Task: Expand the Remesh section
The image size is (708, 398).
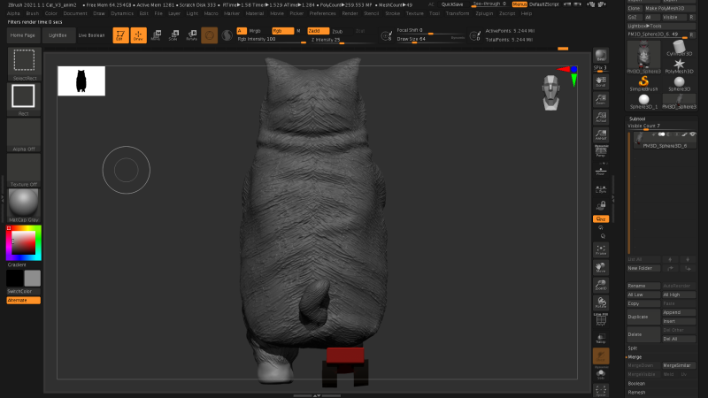Action: point(636,392)
